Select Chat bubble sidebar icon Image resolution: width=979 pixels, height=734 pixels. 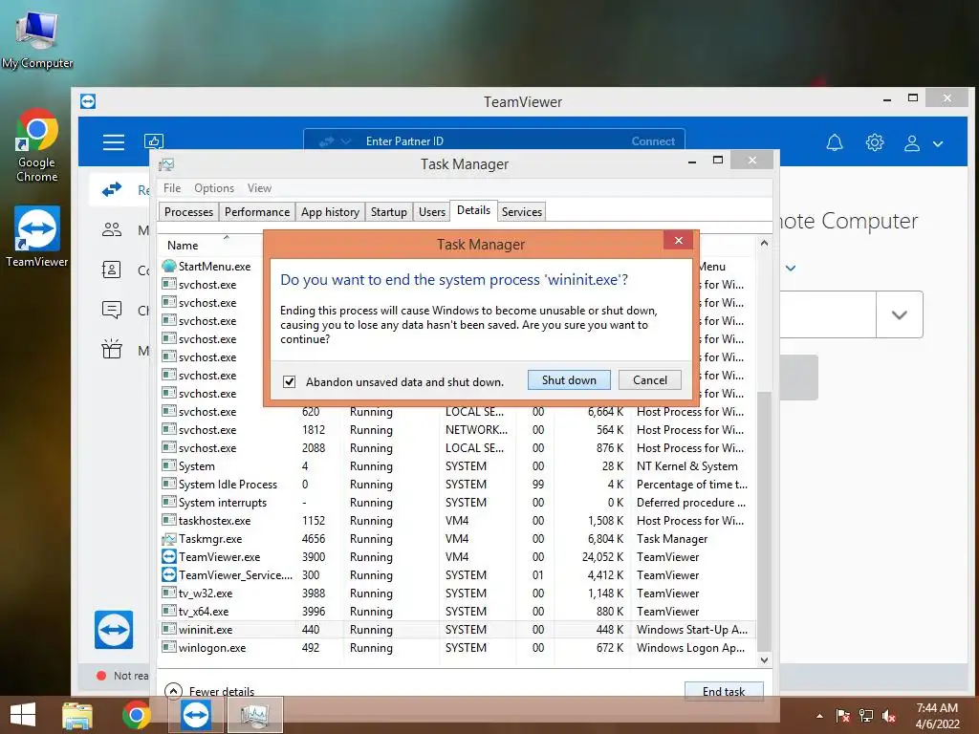pyautogui.click(x=112, y=310)
